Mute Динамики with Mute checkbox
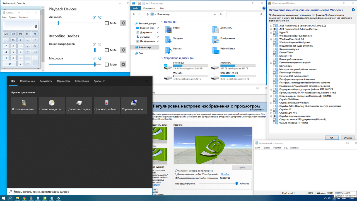This screenshot has width=357, height=201. [x=107, y=23]
